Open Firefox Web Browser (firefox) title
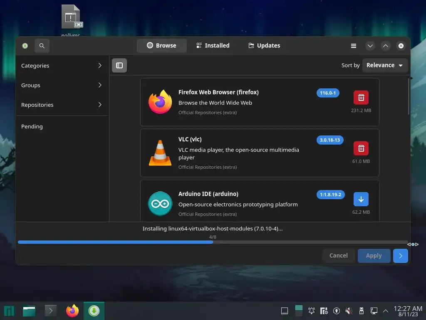The image size is (426, 320). [x=218, y=92]
